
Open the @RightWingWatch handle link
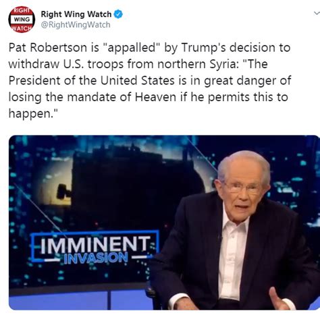[x=76, y=25]
